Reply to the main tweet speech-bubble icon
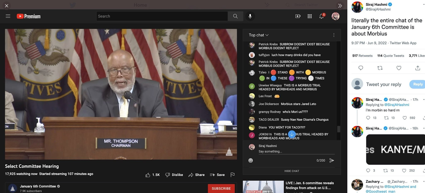Screen dimensions: 425x193 (361, 68)
